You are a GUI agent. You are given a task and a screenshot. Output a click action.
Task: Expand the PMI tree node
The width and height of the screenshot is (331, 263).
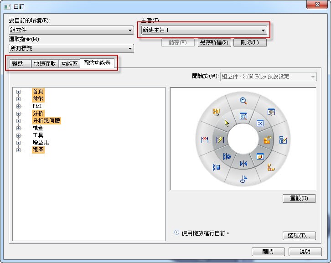18,106
